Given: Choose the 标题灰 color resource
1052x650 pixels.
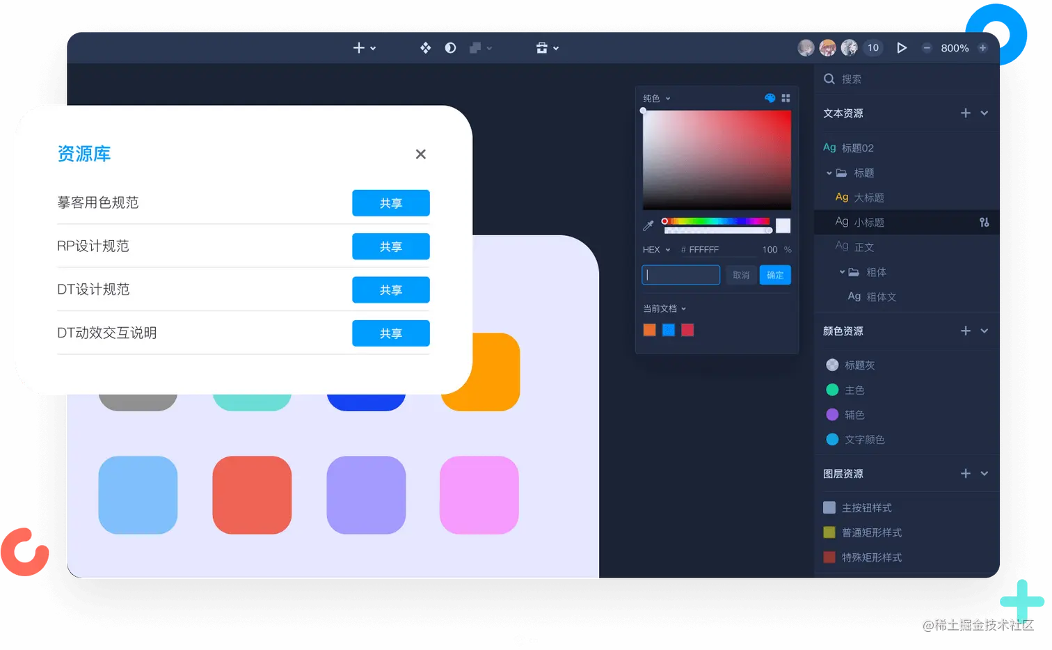Looking at the screenshot, I should point(850,365).
